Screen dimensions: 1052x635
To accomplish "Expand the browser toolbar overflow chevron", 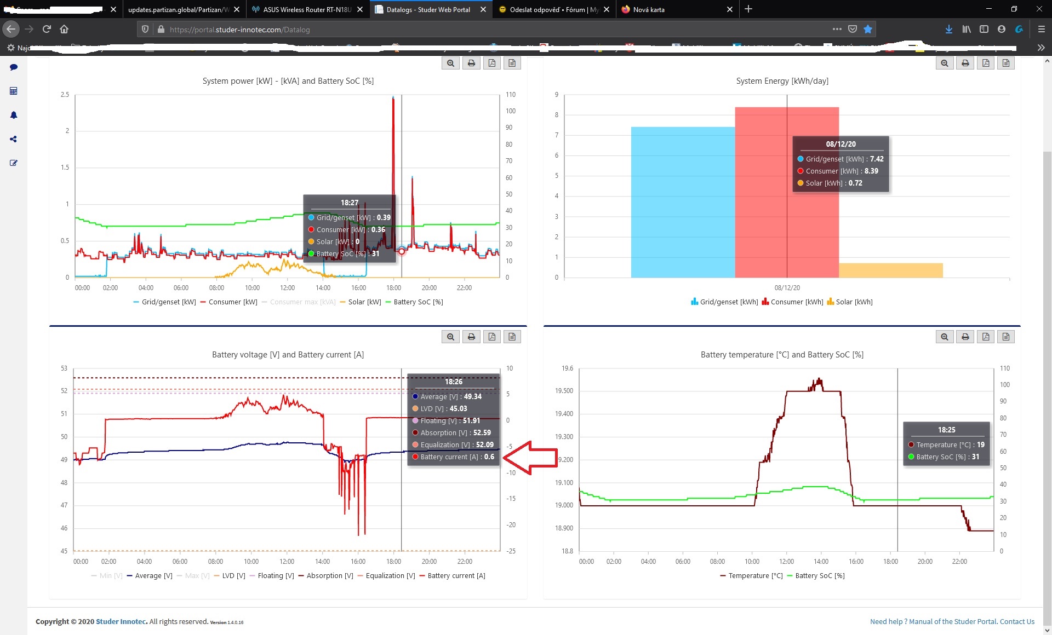I will [1040, 48].
